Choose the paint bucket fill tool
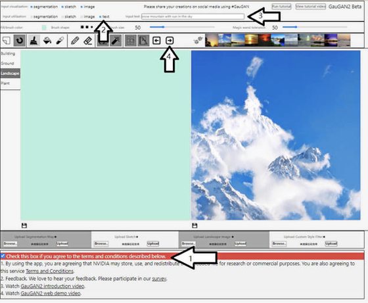The image size is (368, 303). tap(47, 41)
